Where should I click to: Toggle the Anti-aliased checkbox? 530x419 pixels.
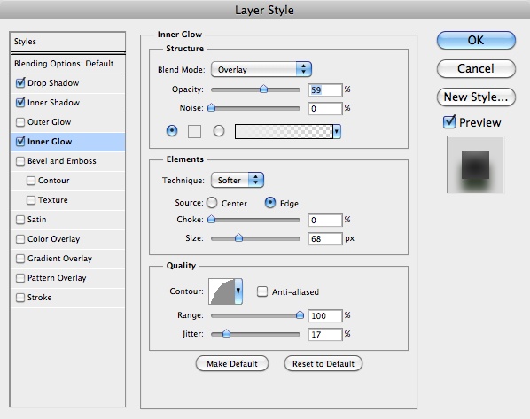[x=262, y=291]
